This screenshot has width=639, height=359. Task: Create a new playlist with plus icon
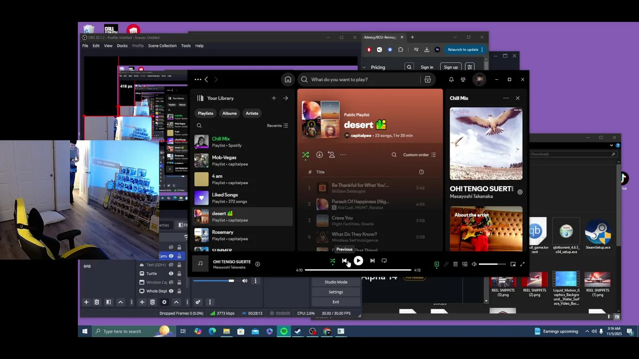coord(274,98)
